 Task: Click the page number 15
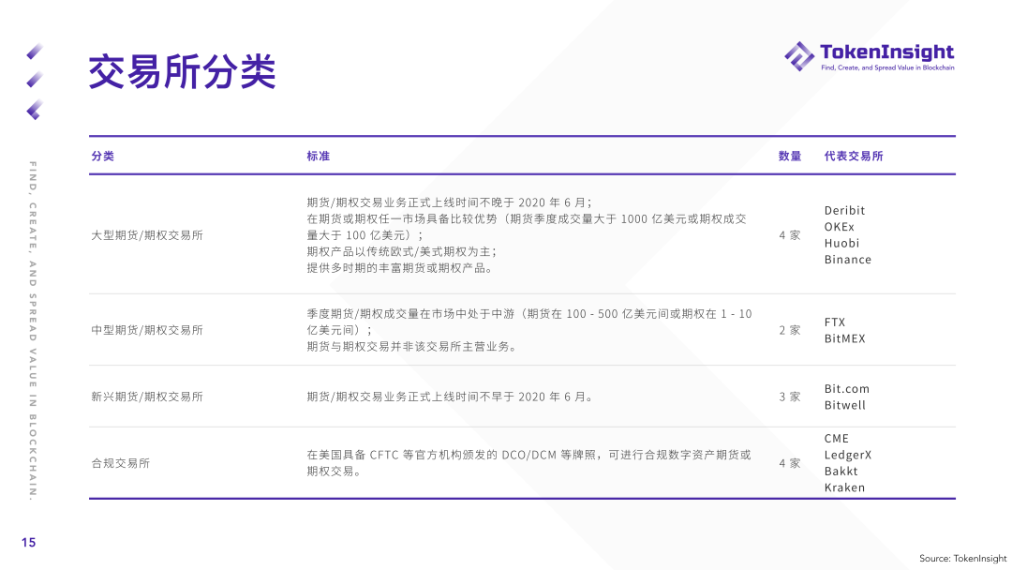[x=29, y=542]
